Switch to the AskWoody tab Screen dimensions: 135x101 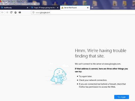click(x=15, y=8)
